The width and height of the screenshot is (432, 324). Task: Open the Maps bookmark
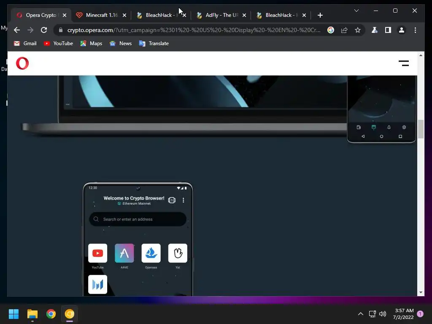coord(91,43)
